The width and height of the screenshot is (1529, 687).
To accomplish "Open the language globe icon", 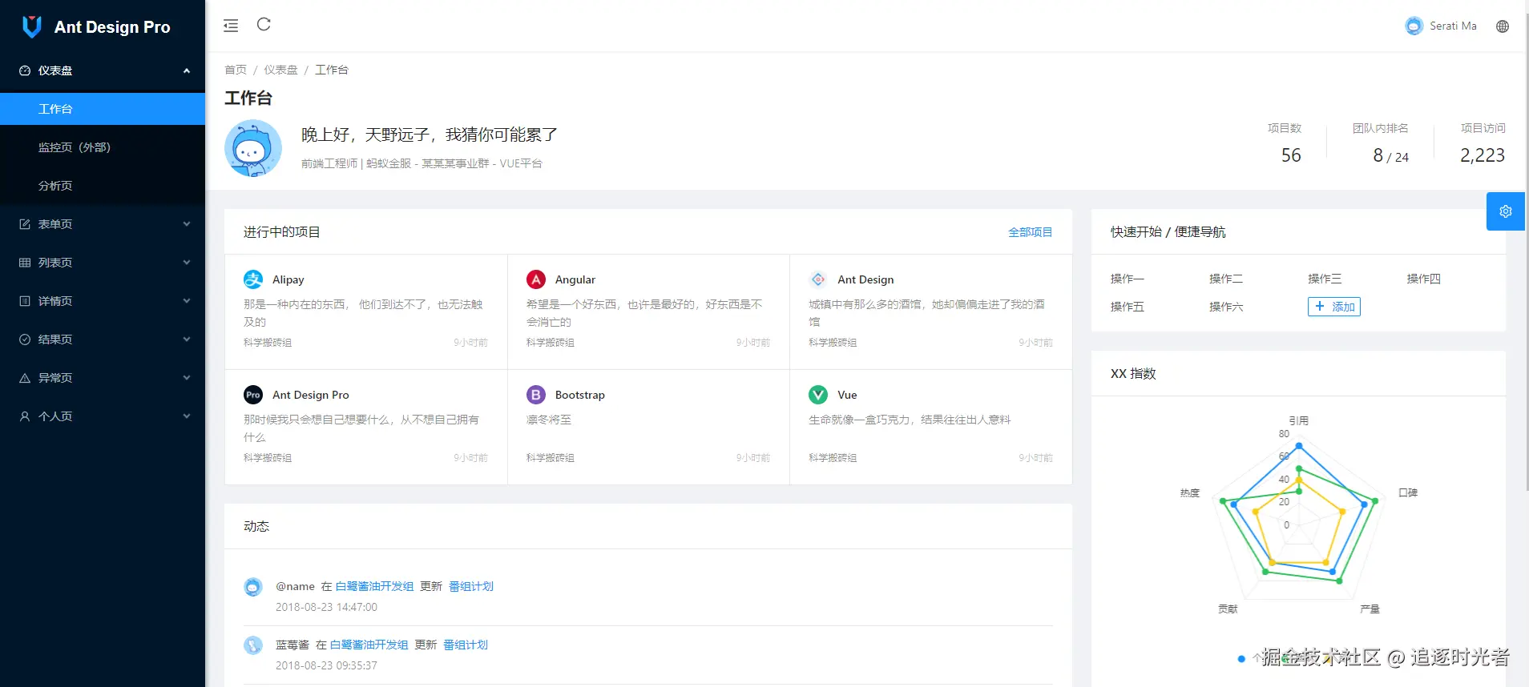I will point(1503,26).
